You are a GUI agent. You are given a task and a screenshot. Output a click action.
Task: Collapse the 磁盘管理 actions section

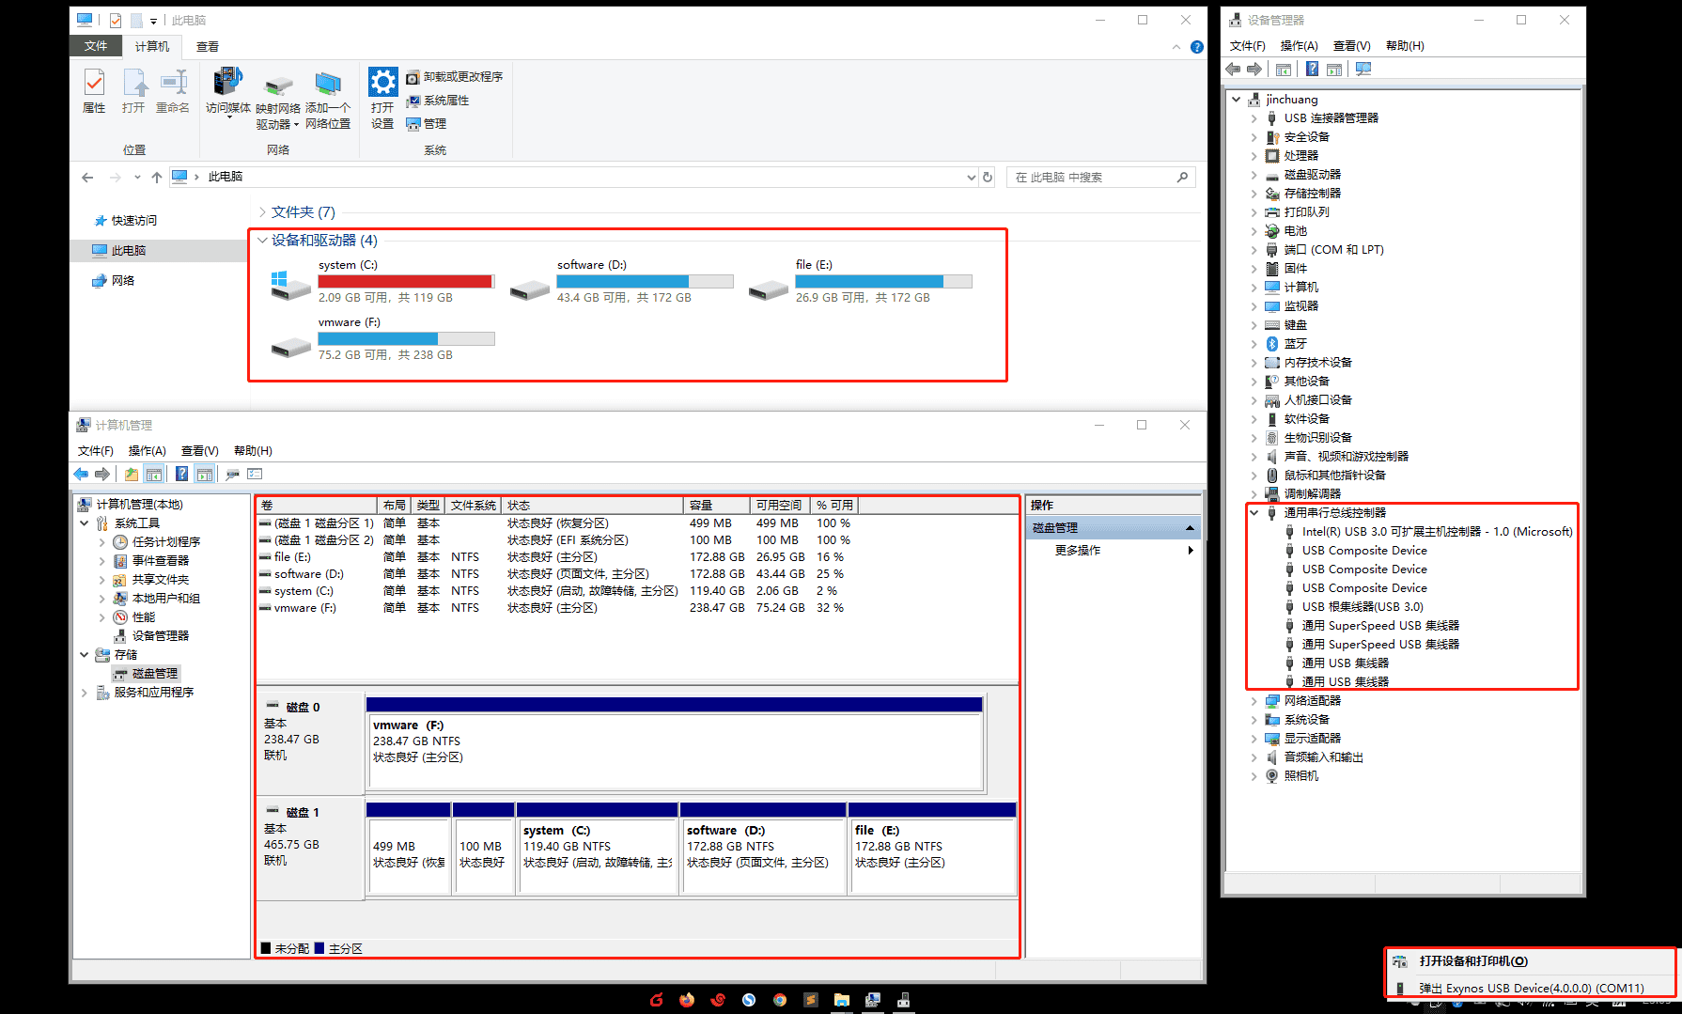(1190, 528)
